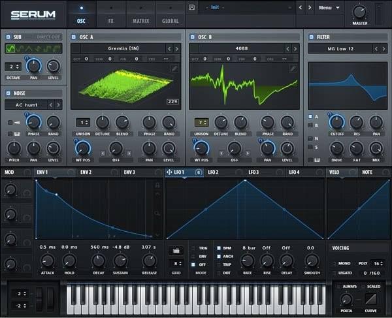Open the AC hum1 noise sample list

click(26, 105)
